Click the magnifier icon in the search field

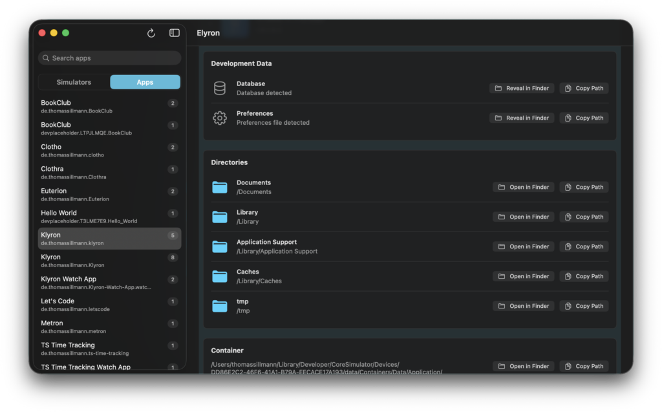tap(46, 58)
